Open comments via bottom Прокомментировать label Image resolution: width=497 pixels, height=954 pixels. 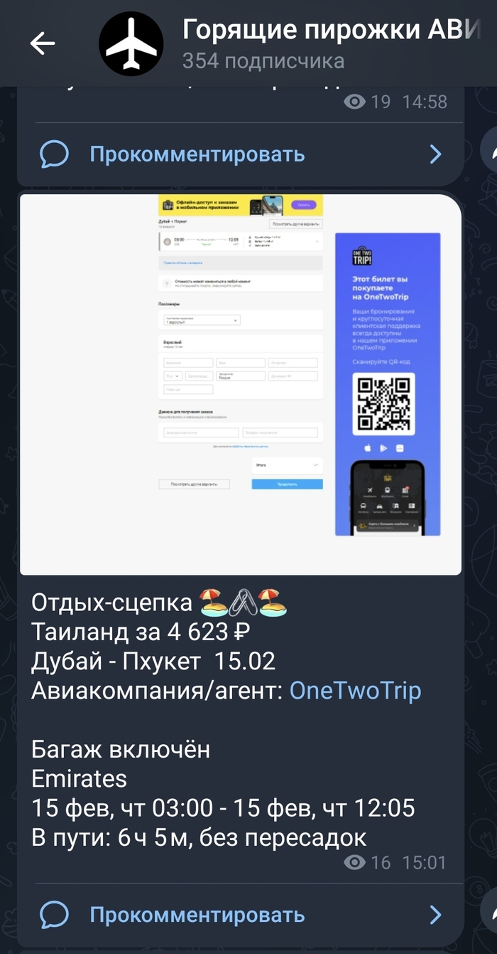(197, 914)
